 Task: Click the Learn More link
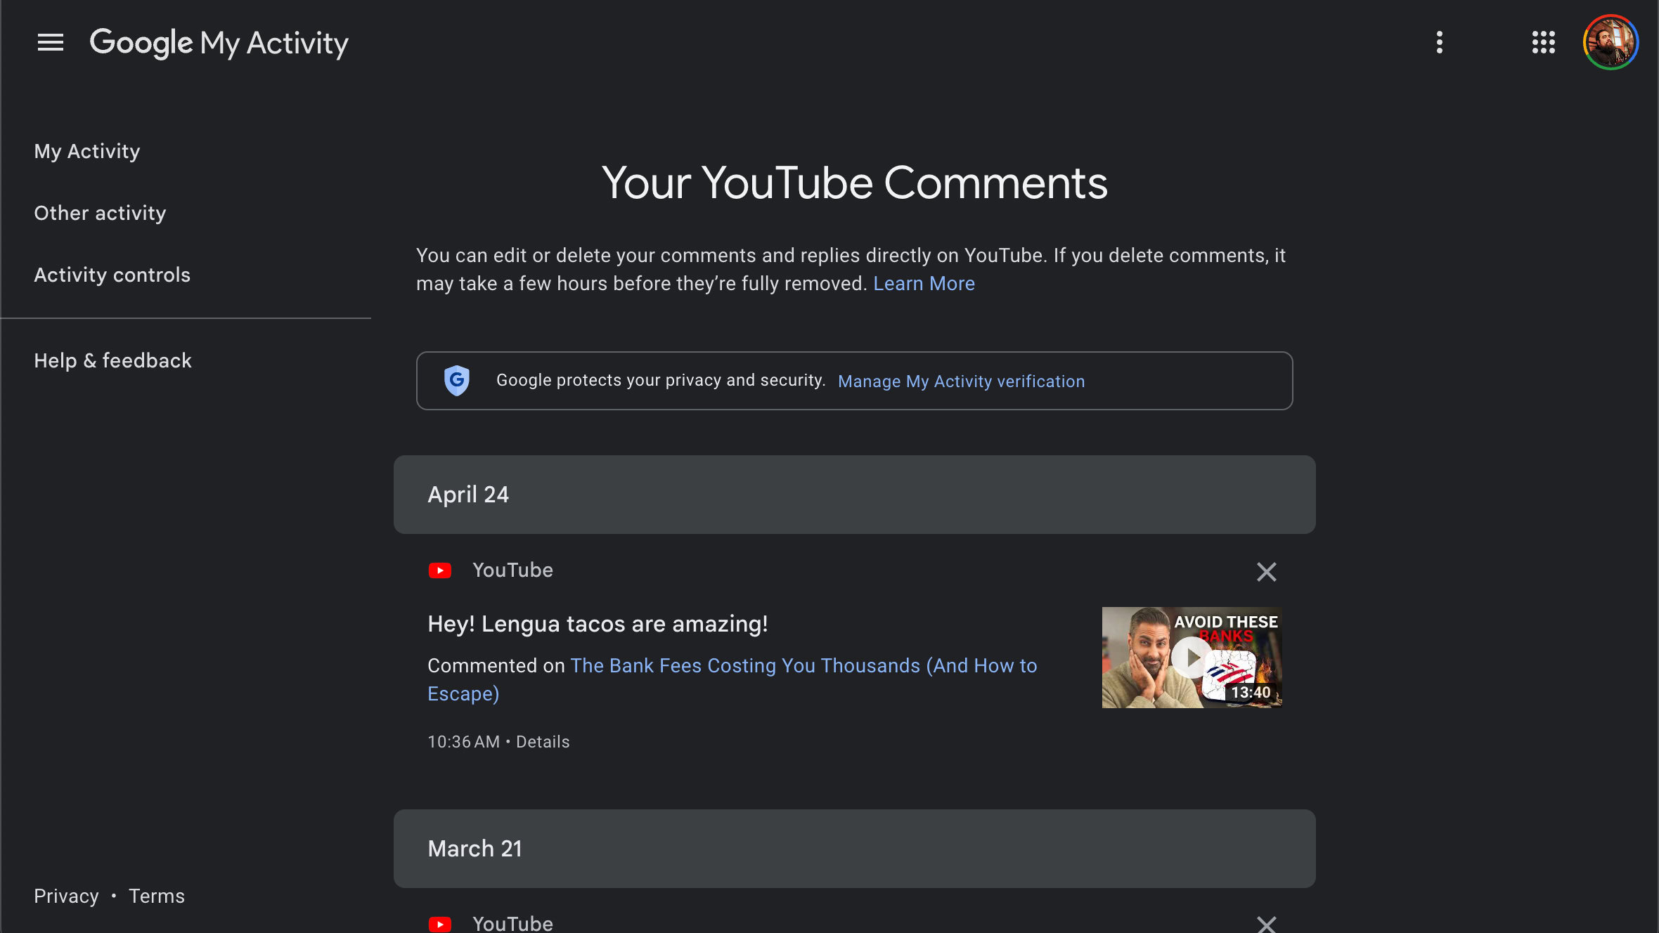coord(924,284)
